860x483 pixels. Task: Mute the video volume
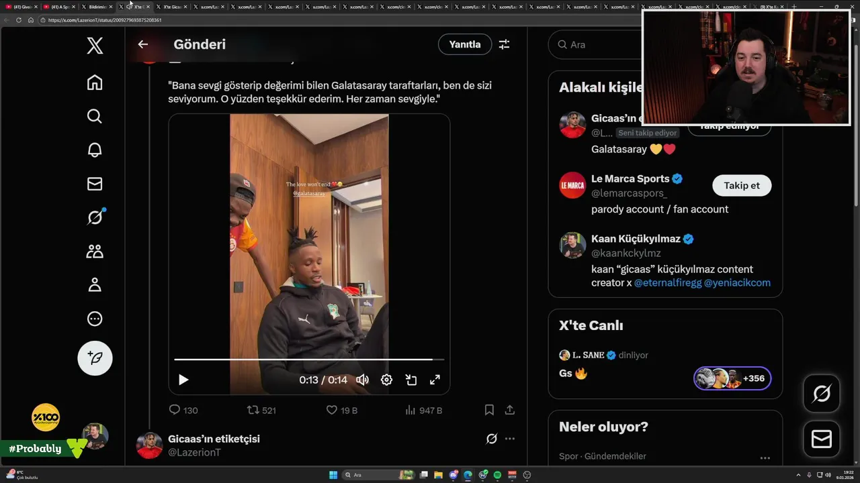tap(362, 380)
